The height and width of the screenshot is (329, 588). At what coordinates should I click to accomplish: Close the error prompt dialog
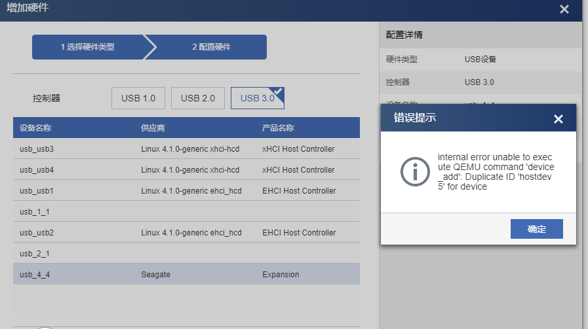click(558, 118)
